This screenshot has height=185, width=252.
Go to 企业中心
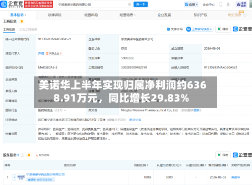[x=209, y=5]
